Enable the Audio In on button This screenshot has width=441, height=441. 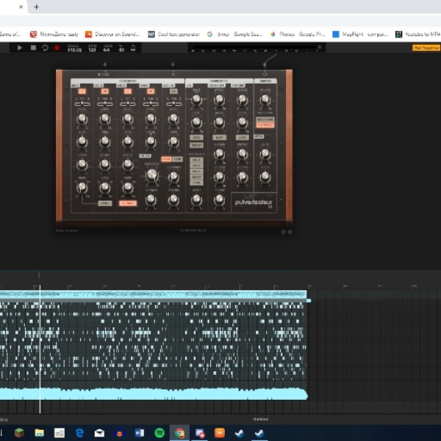tap(173, 91)
